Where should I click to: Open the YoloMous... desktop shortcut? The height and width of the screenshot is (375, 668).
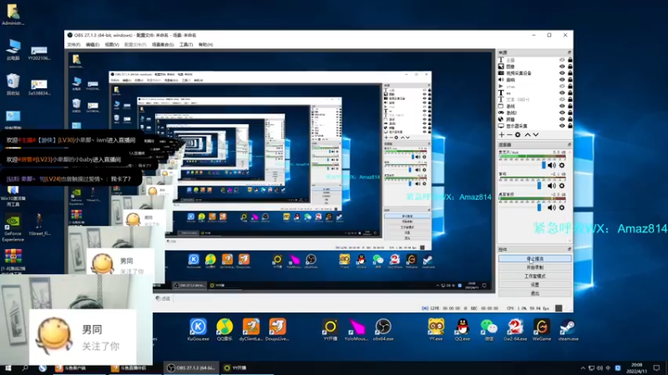pos(357,330)
